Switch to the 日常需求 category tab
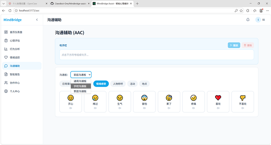The width and height of the screenshot is (271, 145). click(x=65, y=84)
